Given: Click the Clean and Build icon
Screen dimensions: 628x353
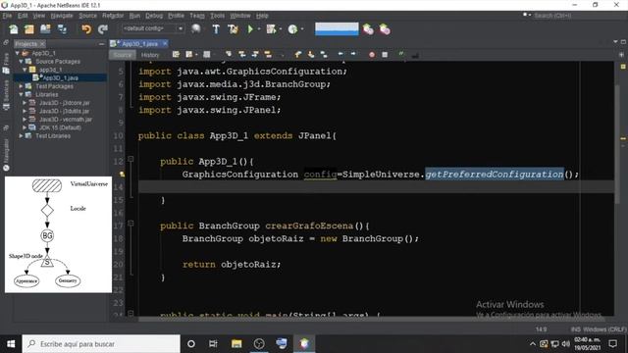Looking at the screenshot, I should pyautogui.click(x=233, y=29).
